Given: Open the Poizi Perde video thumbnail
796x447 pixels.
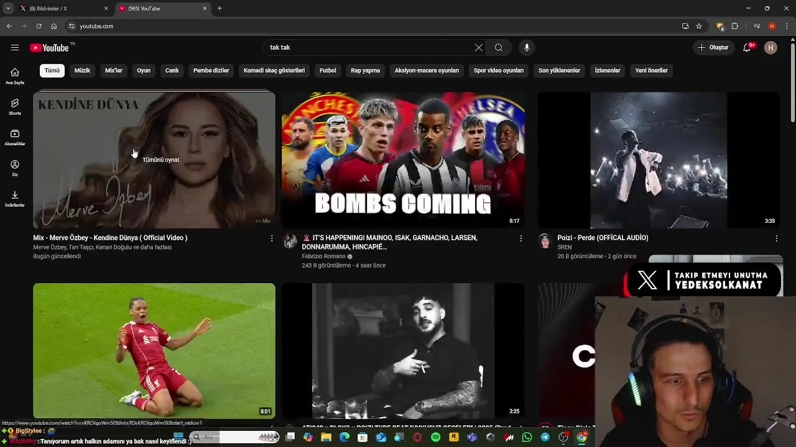Looking at the screenshot, I should pyautogui.click(x=659, y=160).
